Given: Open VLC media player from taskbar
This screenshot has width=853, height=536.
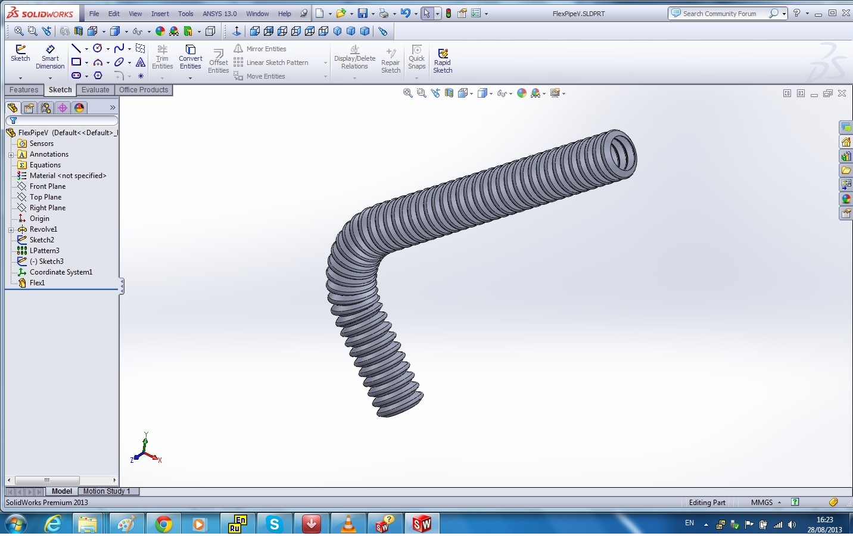Looking at the screenshot, I should (348, 524).
